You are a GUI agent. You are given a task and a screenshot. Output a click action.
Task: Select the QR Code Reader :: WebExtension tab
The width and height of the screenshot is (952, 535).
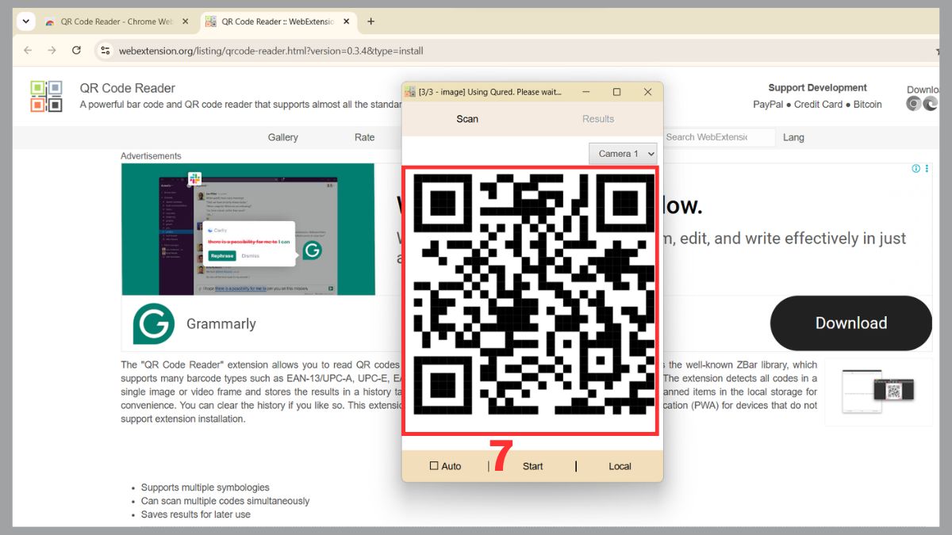pyautogui.click(x=278, y=21)
